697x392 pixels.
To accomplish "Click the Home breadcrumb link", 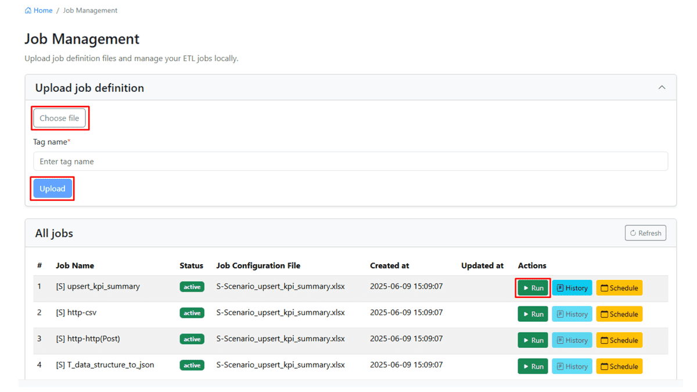I will click(39, 10).
